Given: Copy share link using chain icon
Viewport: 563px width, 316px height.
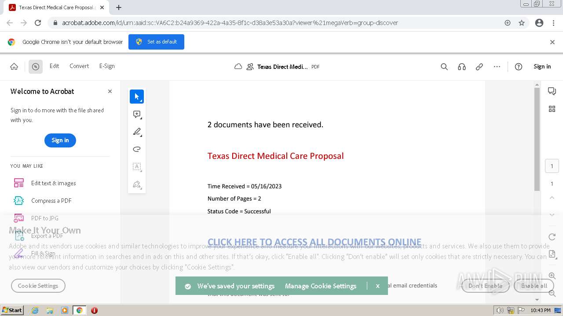Looking at the screenshot, I should tap(479, 67).
